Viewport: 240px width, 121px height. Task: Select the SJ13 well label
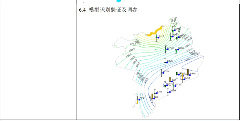pyautogui.click(x=187, y=78)
